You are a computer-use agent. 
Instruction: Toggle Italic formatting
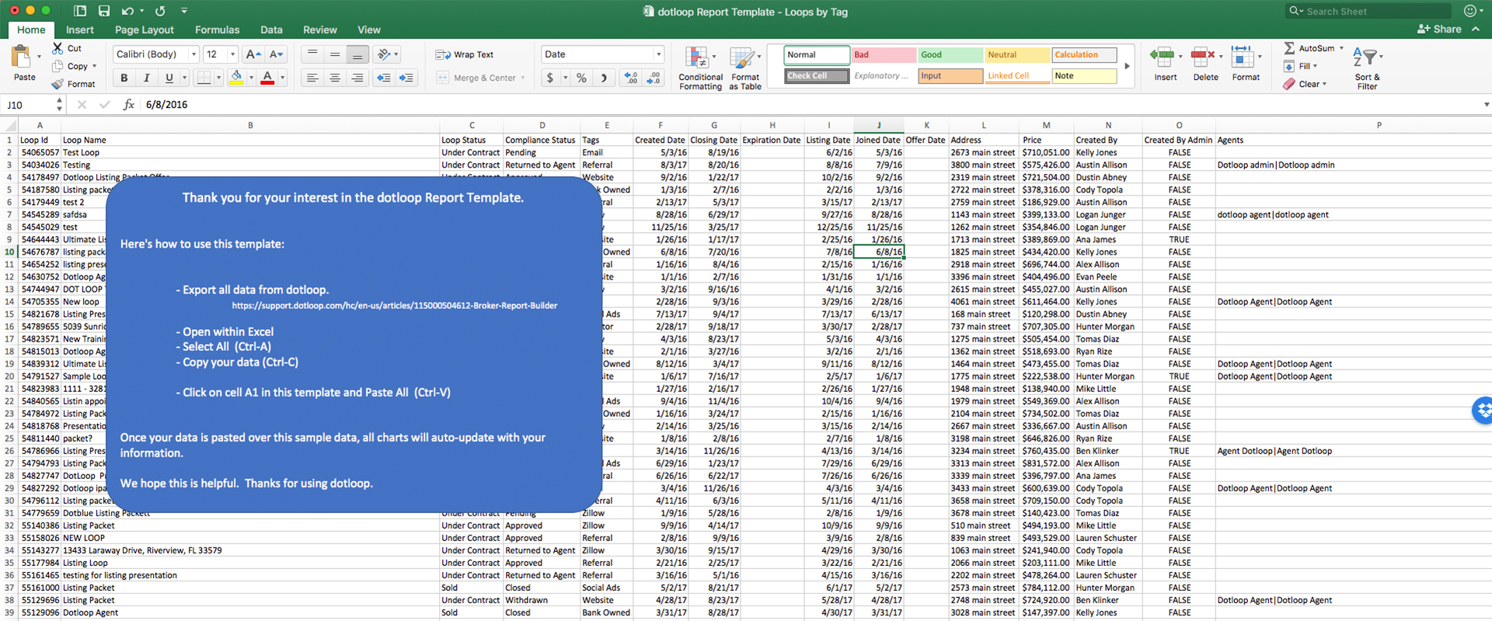(x=146, y=78)
